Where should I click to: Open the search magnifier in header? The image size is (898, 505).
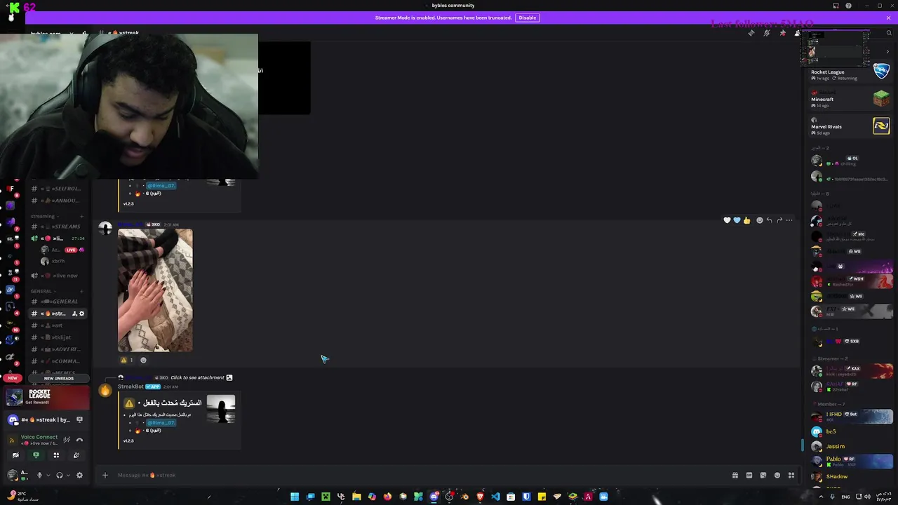(x=888, y=33)
